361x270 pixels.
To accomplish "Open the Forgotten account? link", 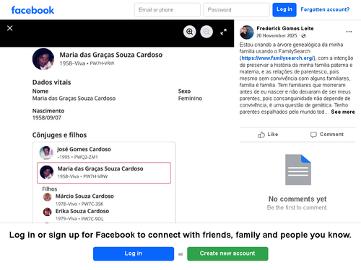I will (x=325, y=9).
